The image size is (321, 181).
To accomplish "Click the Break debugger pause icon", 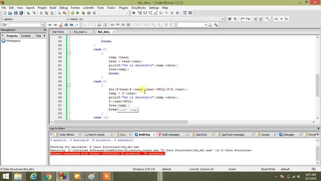I will pyautogui.click(x=172, y=13).
